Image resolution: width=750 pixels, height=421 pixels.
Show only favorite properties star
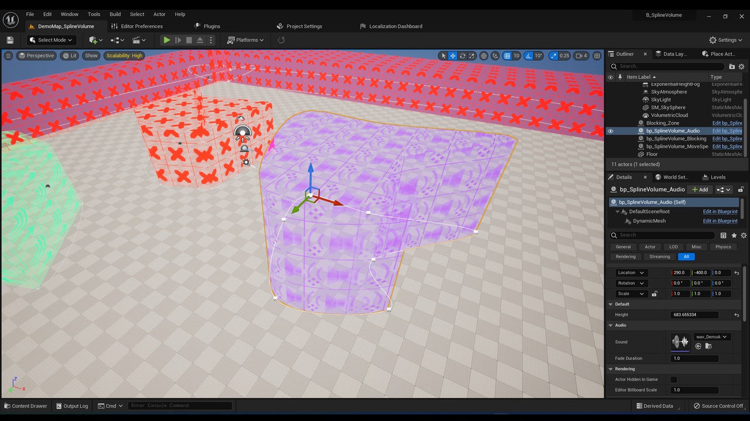click(734, 235)
